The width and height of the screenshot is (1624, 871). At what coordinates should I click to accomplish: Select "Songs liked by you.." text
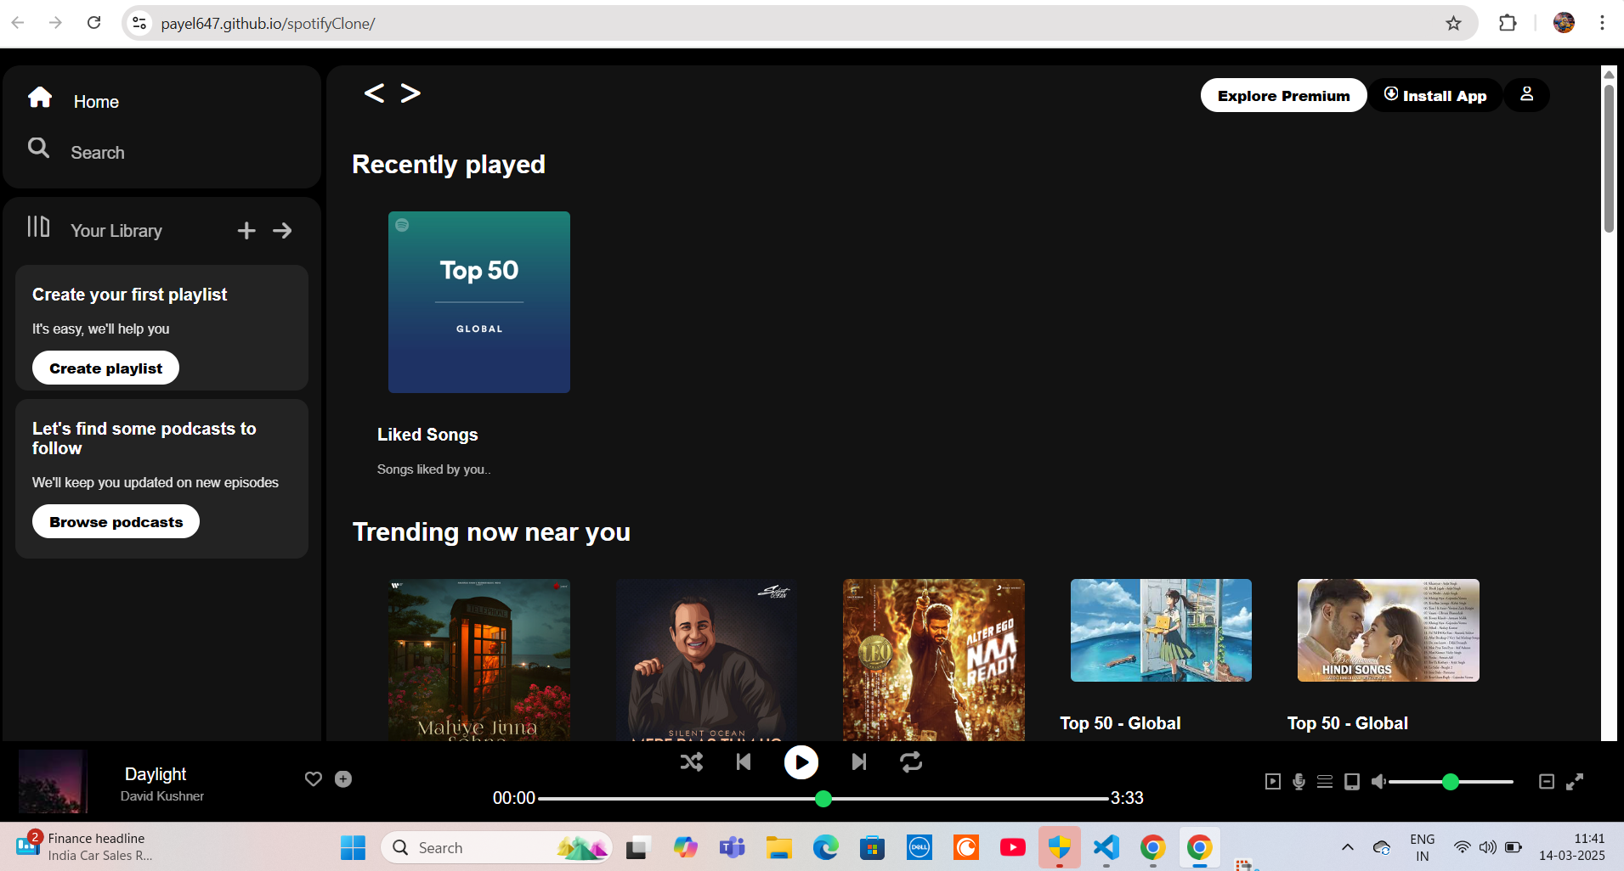[434, 469]
